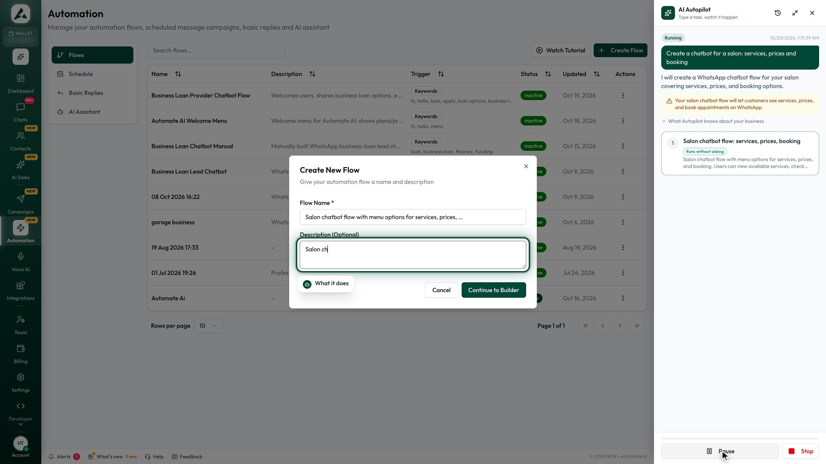Pause the Autopilot run
This screenshot has height=464, width=826.
pyautogui.click(x=720, y=451)
